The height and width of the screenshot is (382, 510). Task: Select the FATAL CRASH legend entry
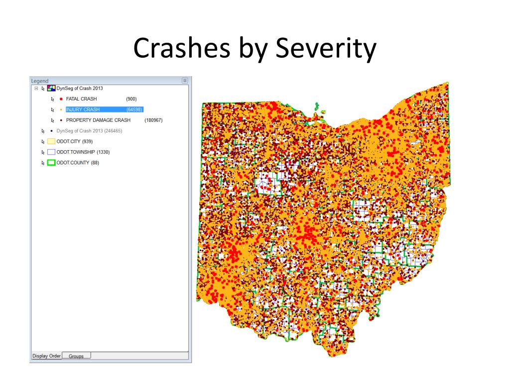point(81,99)
